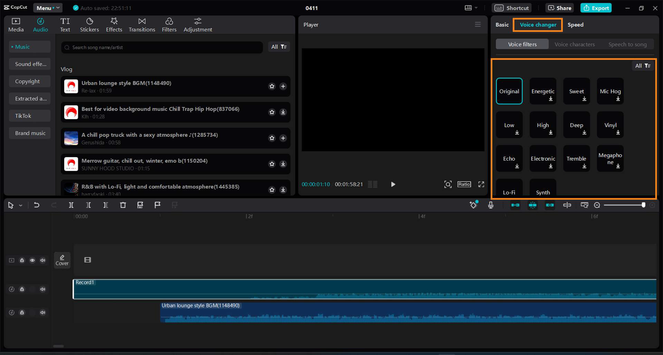Open the All filter above song list
The height and width of the screenshot is (355, 663).
279,47
